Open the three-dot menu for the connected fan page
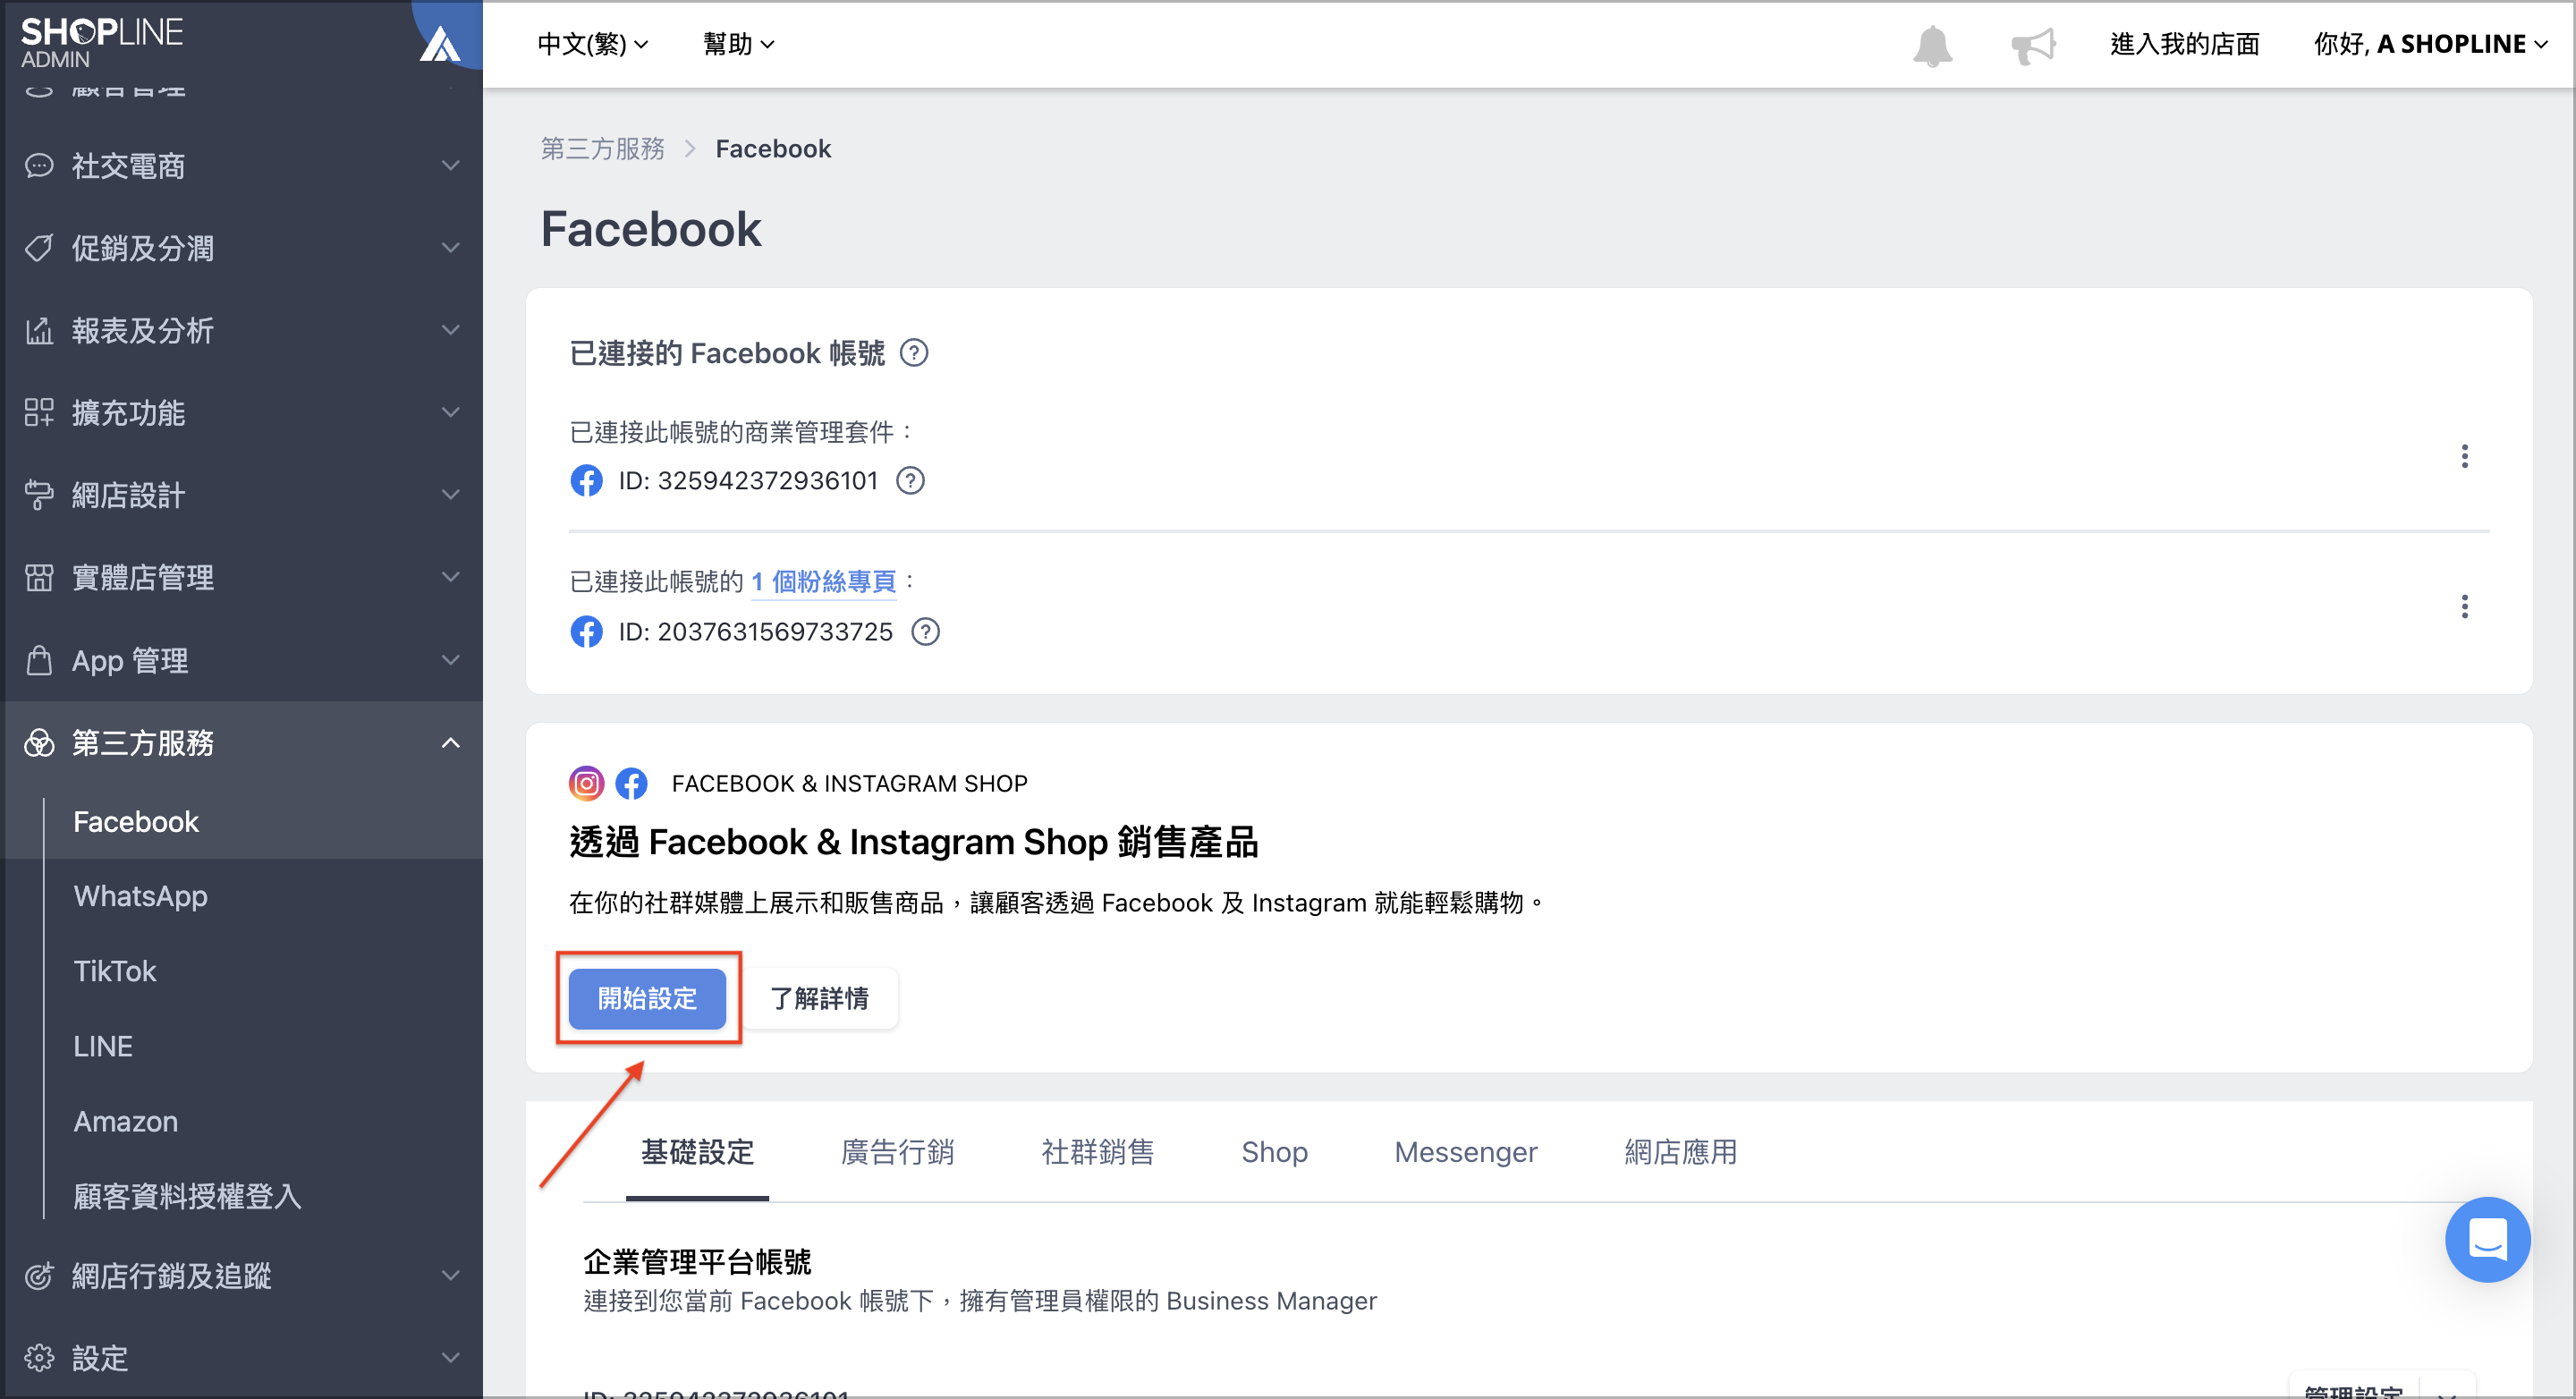The height and width of the screenshot is (1399, 2576). (x=2464, y=607)
